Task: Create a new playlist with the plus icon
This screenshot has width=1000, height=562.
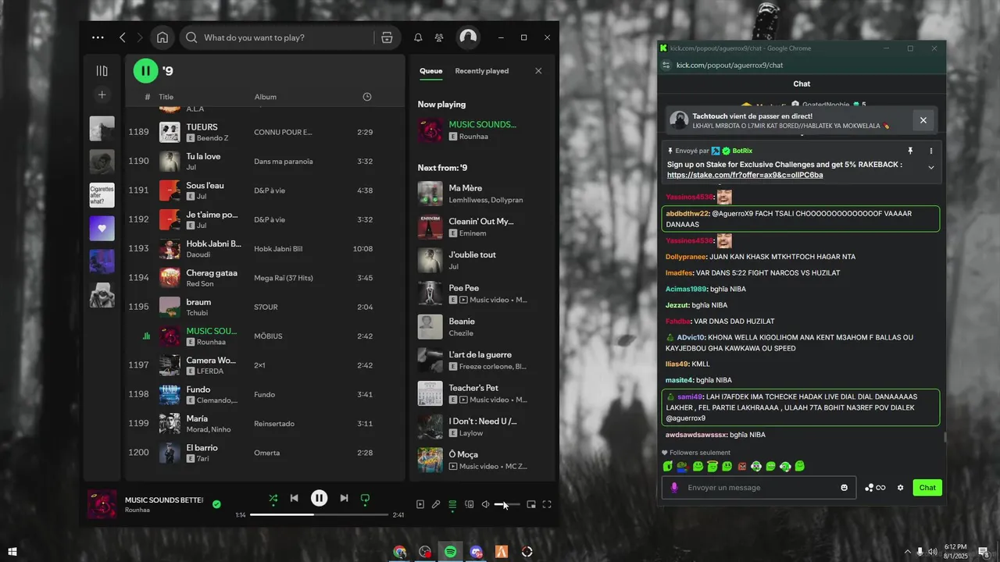Action: [x=102, y=94]
